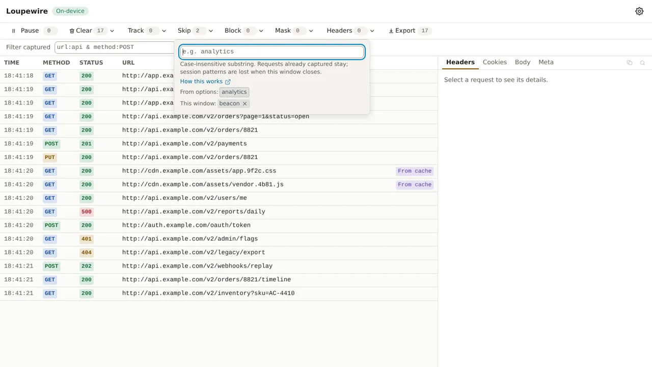652x367 pixels.
Task: Click From cache badge on vendor.4b81.js
Action: 415,185
